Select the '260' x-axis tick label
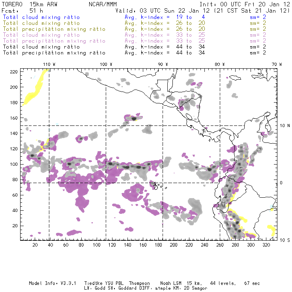 [220, 245]
